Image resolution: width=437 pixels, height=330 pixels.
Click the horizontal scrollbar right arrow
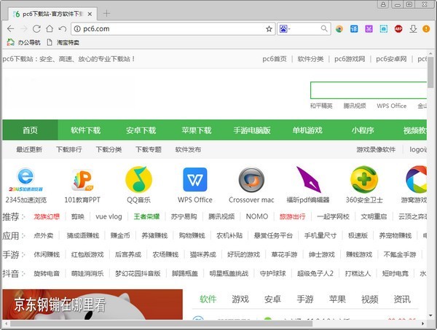[x=422, y=323]
